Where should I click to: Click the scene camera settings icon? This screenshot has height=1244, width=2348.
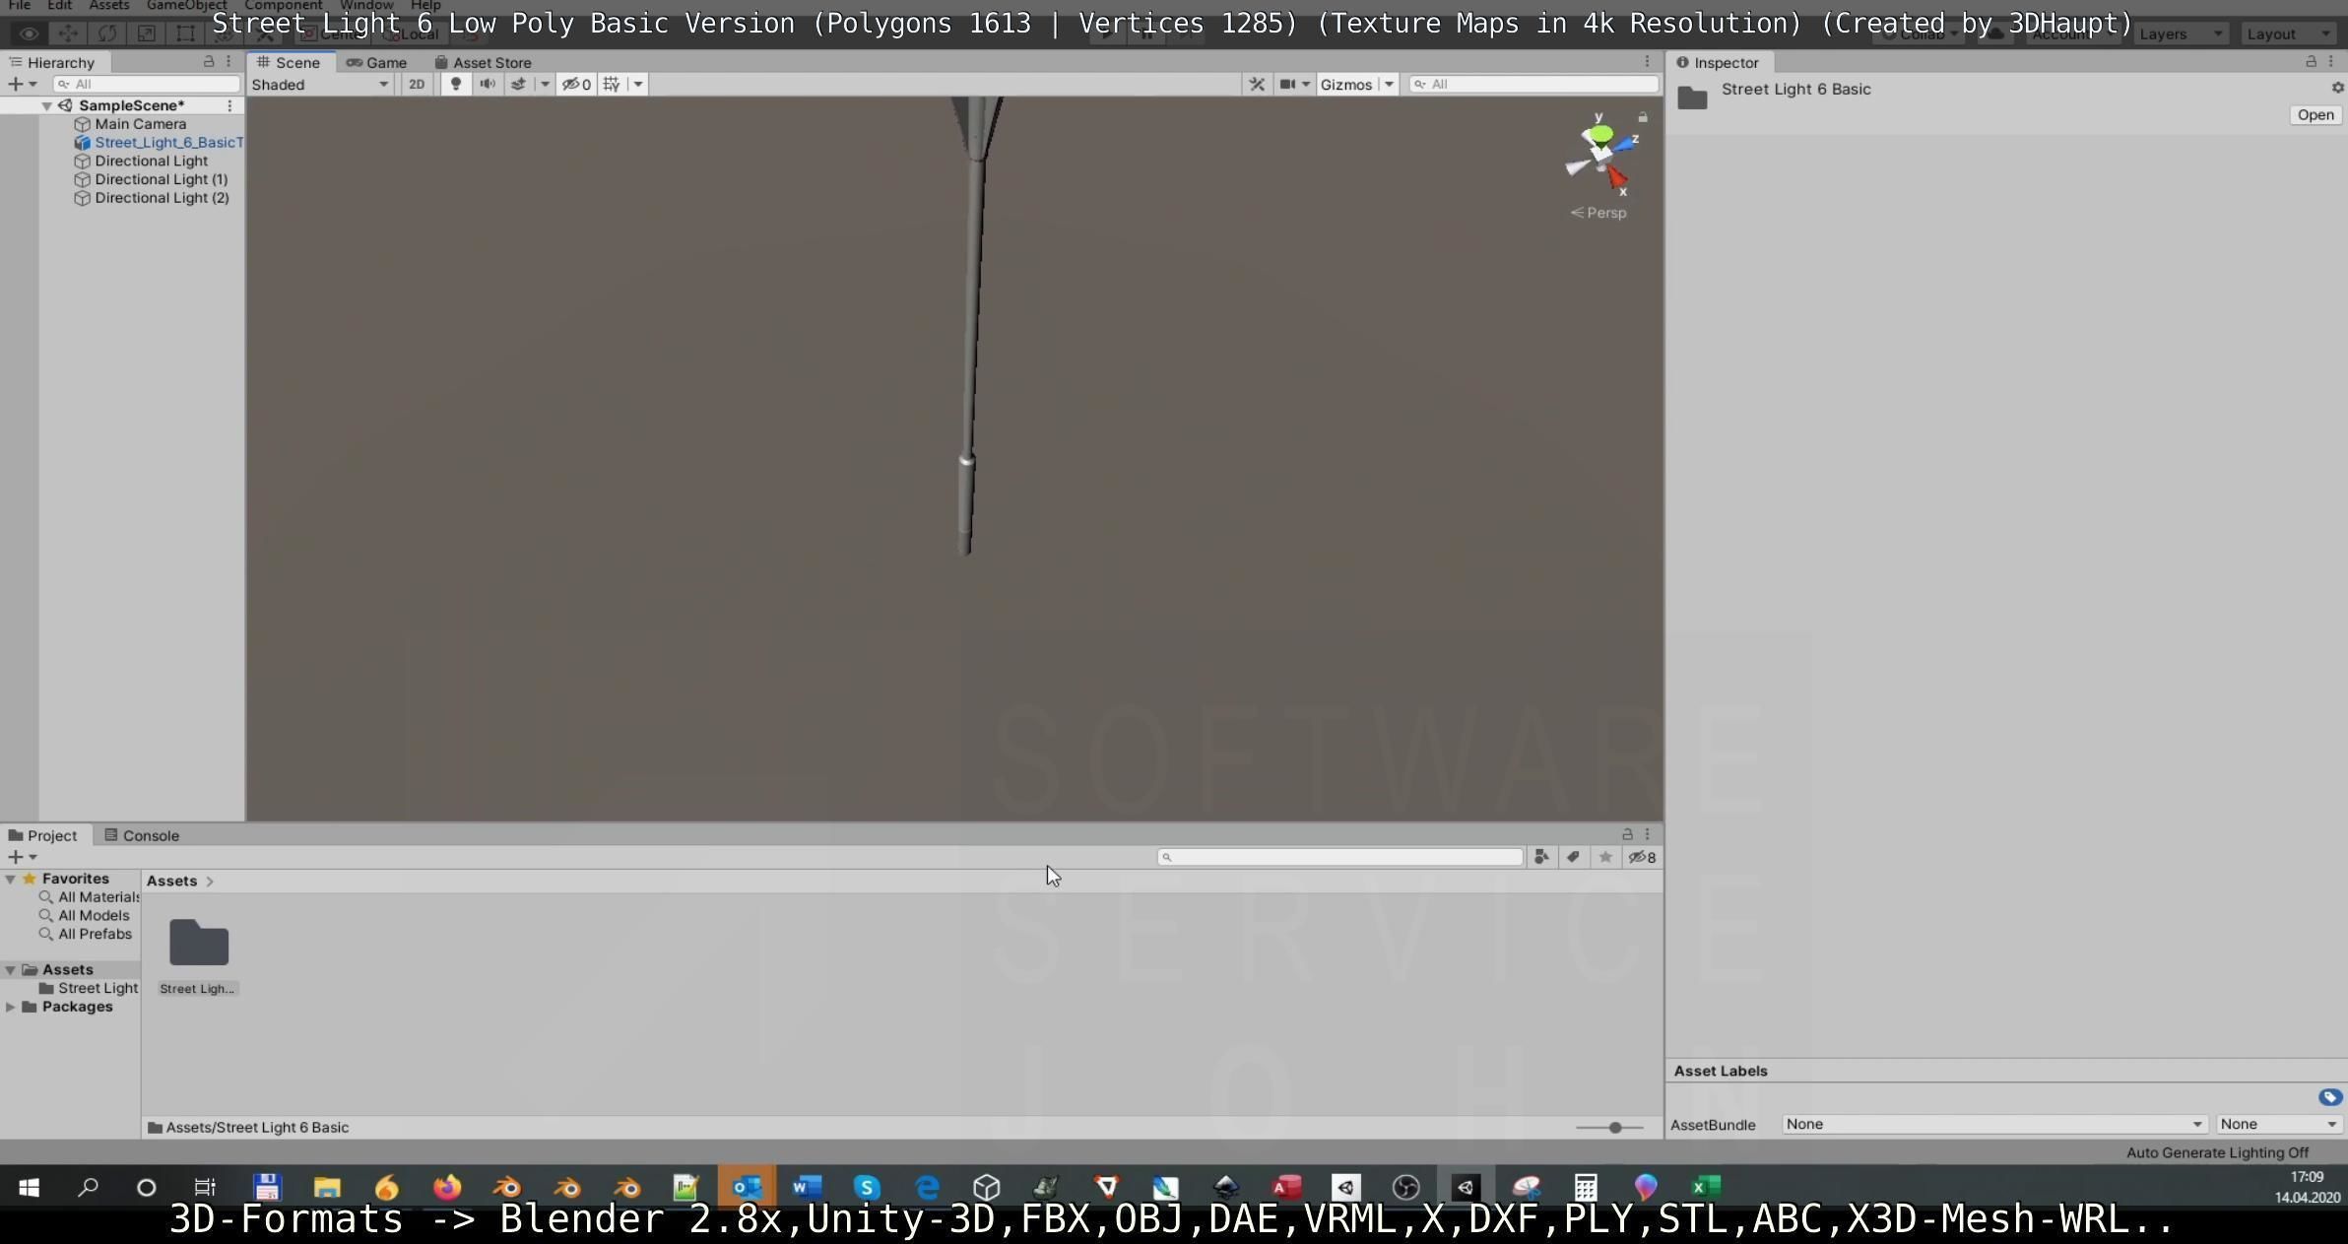click(1287, 85)
